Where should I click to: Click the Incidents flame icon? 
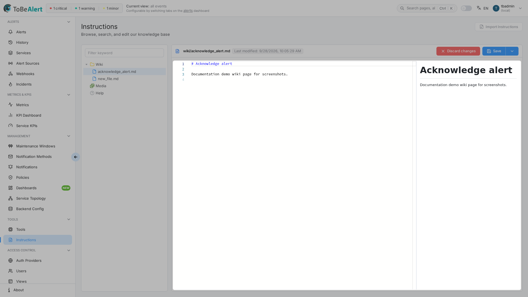[10, 84]
